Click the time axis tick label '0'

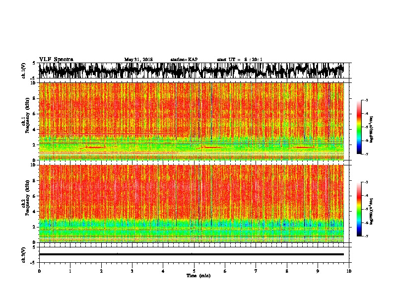tap(39, 271)
